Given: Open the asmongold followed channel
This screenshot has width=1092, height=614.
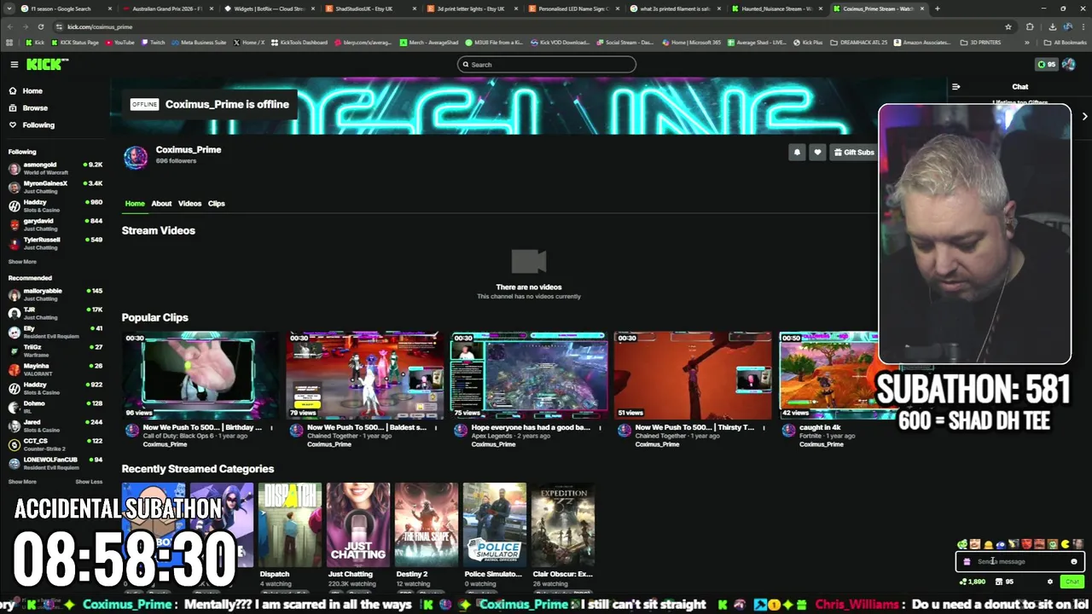Looking at the screenshot, I should (x=55, y=168).
